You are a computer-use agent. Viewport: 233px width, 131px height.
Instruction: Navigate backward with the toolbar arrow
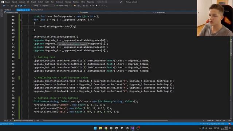point(4,6)
